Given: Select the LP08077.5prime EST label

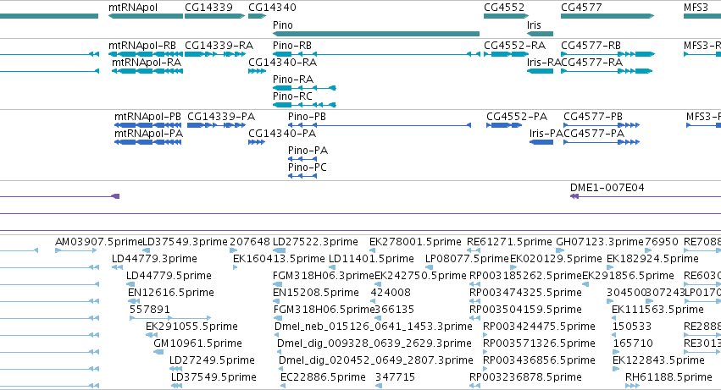Looking at the screenshot, I should (x=467, y=259).
